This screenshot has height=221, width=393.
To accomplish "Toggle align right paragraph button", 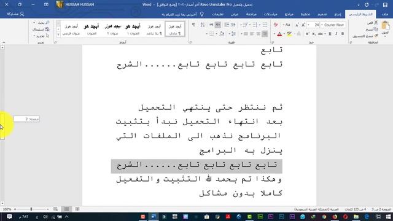I will click(265, 34).
